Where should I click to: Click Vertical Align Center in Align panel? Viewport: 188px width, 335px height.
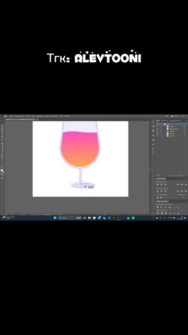click(x=182, y=185)
